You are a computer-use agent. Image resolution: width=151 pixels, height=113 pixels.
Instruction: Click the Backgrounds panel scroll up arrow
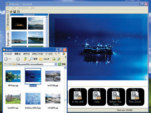tap(47, 17)
